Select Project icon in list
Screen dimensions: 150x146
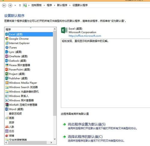[7, 74]
